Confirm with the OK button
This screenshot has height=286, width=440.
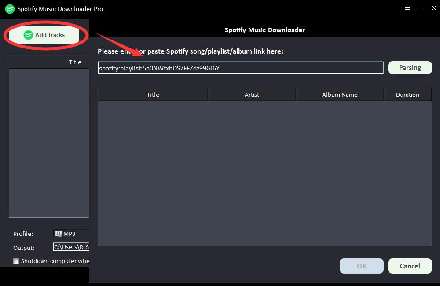coord(362,266)
